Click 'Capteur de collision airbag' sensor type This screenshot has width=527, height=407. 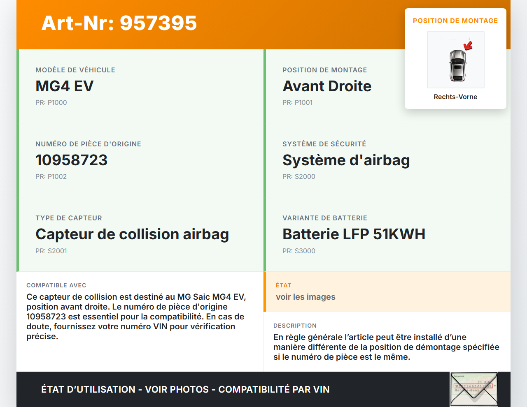[132, 234]
